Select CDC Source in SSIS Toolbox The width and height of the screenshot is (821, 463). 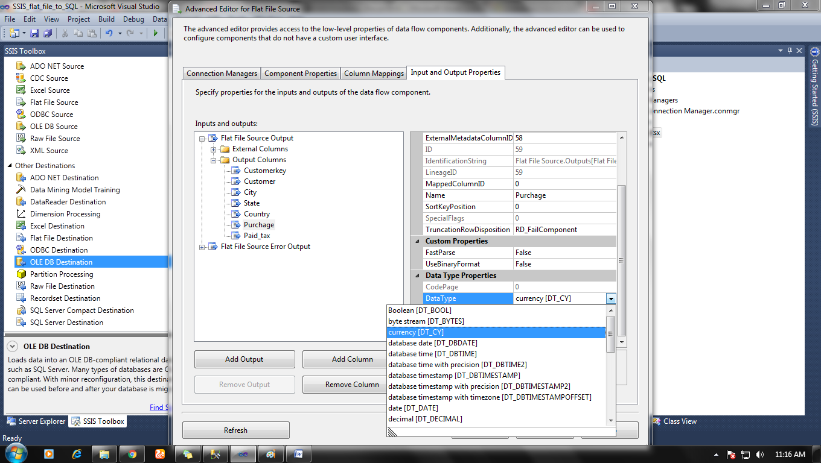coord(49,78)
